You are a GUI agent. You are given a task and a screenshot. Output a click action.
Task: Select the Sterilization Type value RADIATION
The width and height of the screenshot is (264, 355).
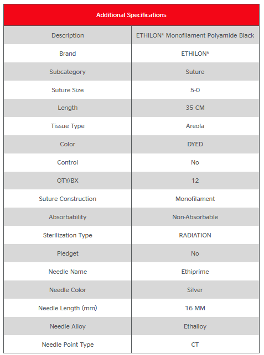(195, 235)
